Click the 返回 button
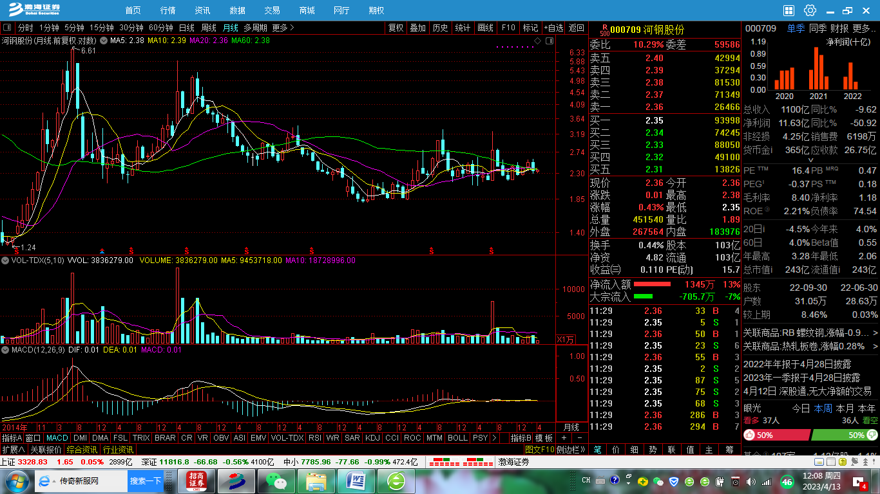Viewport: 880px width, 494px height. (577, 28)
